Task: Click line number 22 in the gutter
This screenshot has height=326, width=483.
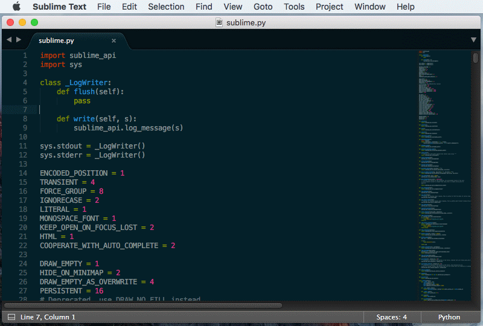Action: point(23,246)
